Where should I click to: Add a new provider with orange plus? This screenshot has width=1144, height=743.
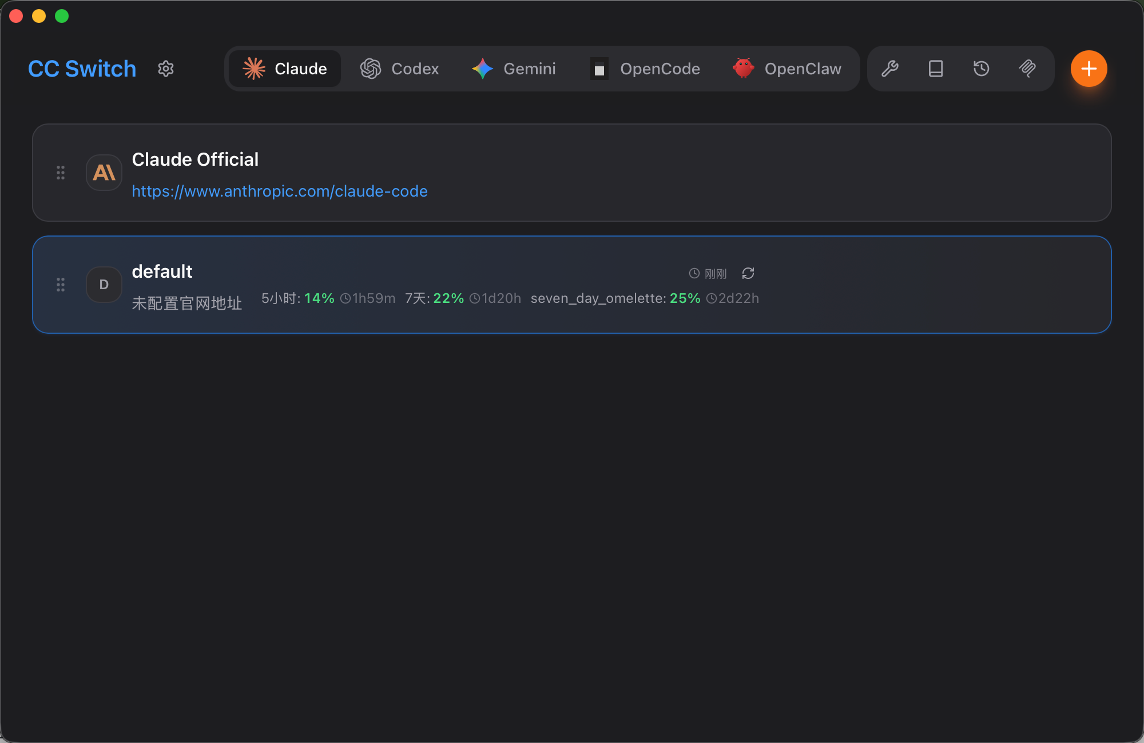coord(1089,69)
